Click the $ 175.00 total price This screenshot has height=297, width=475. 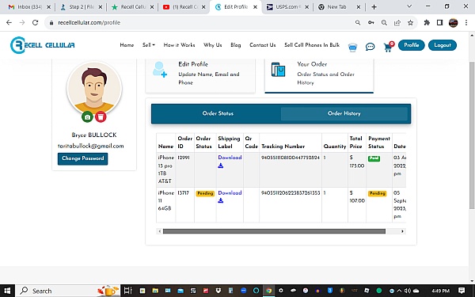(x=357, y=162)
